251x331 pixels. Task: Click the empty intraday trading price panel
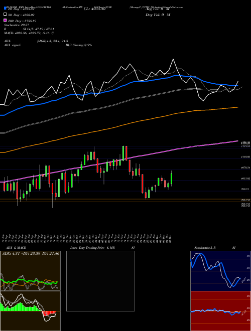100,281
